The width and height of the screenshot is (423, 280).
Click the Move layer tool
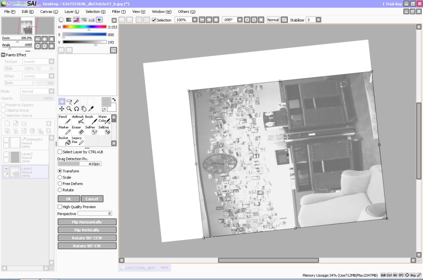pos(62,109)
